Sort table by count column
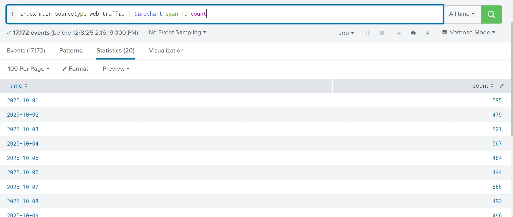The width and height of the screenshot is (513, 217). pyautogui.click(x=483, y=86)
